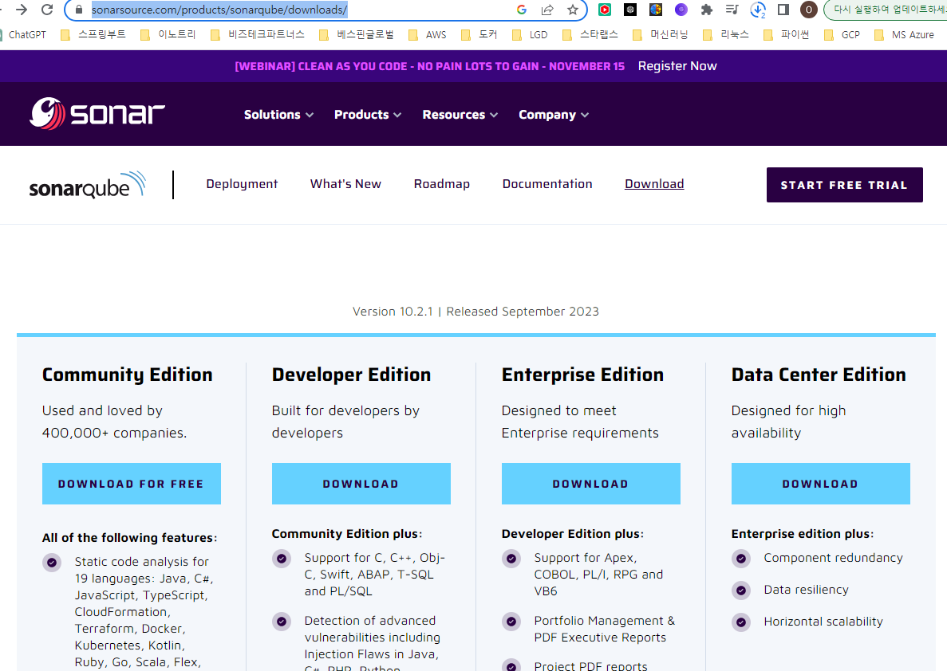The image size is (947, 671).
Task: Open the AWS bookmark folder
Action: tap(428, 35)
